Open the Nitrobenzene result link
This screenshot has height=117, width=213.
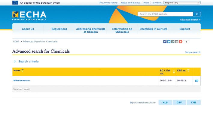(22, 81)
